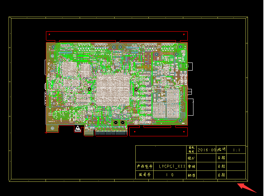Viewport: 265px width, 196px height.
Task: Click the blank title cell above 产品型号
Action: tap(161, 154)
